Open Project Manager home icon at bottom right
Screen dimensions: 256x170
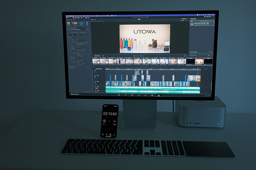(206, 96)
